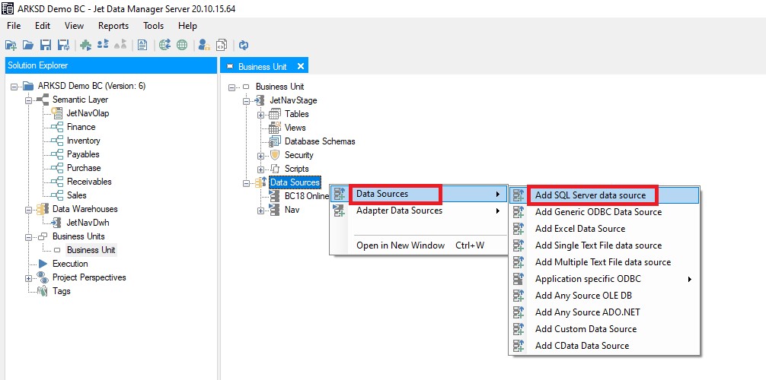
Task: Click the refresh arrows toolbar icon
Action: pyautogui.click(x=244, y=45)
